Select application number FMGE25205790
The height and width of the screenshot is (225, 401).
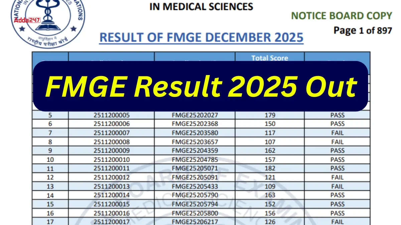click(194, 195)
